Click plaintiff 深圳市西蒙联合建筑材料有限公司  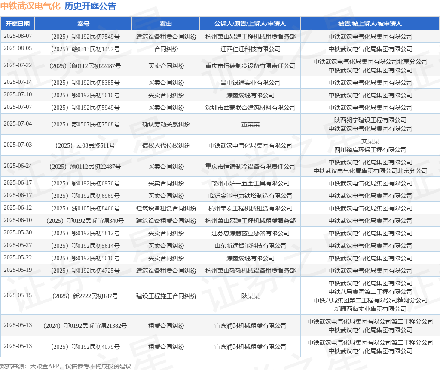(251, 108)
